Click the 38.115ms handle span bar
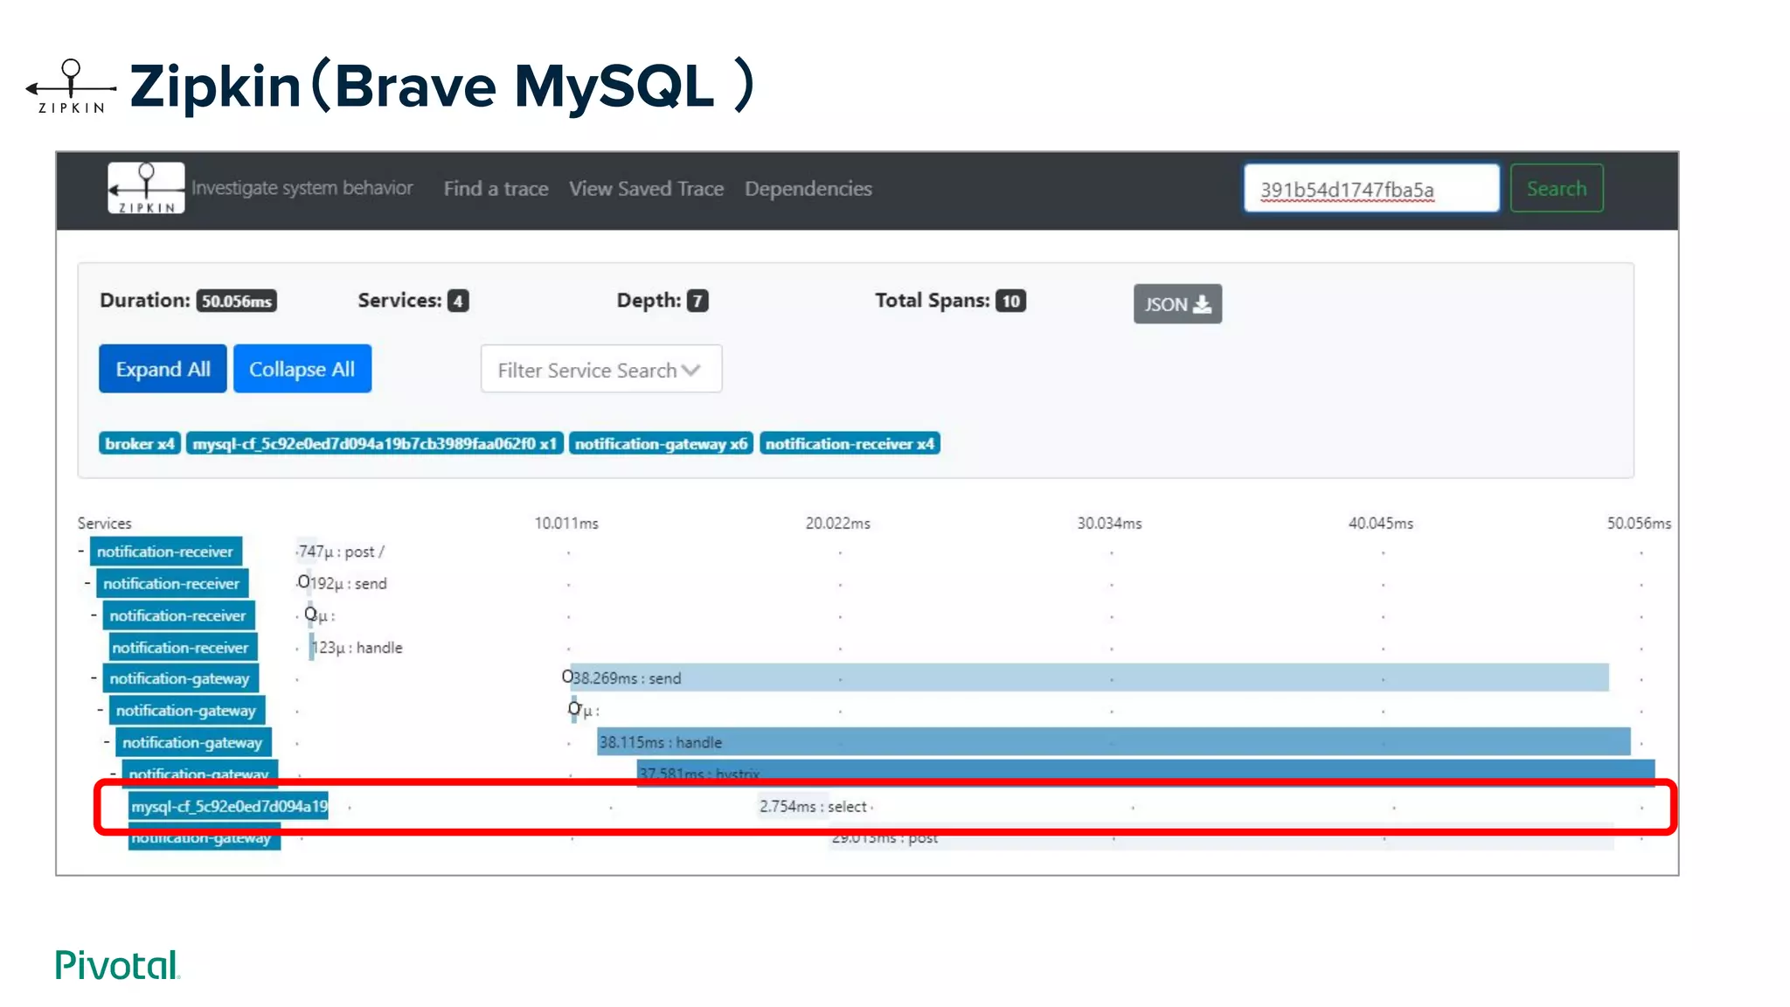 click(x=1114, y=742)
